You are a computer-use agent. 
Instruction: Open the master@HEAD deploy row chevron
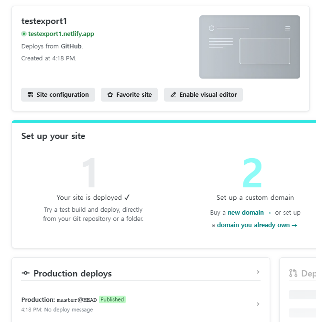pyautogui.click(x=258, y=304)
